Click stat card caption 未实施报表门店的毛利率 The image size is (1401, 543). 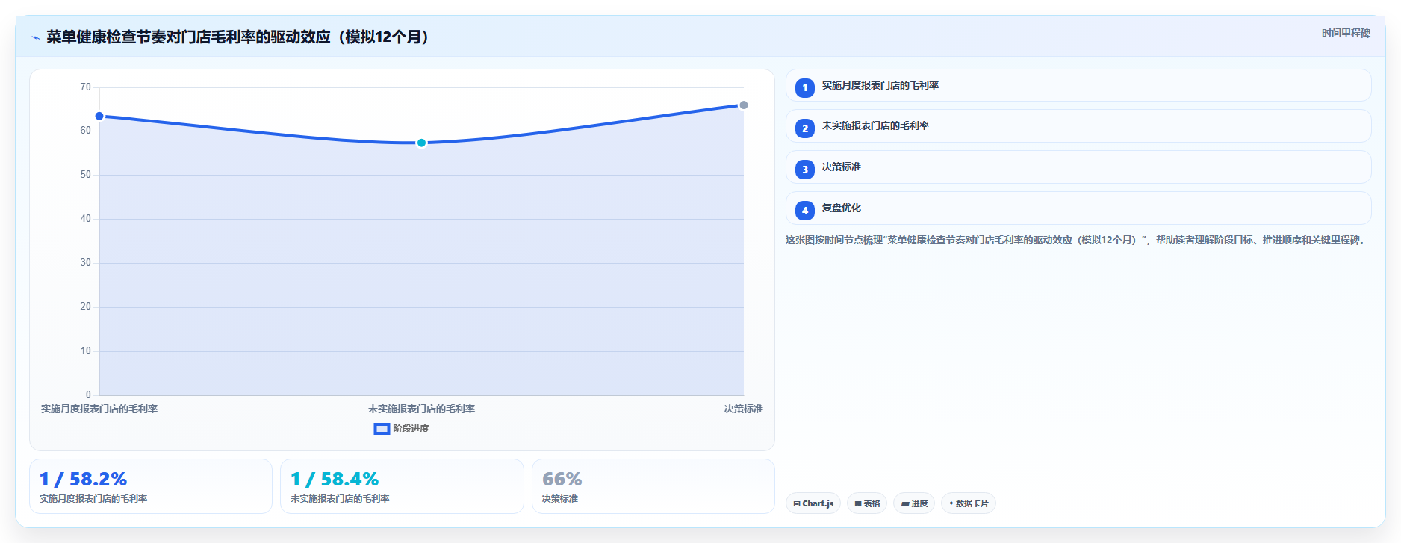[x=340, y=499]
